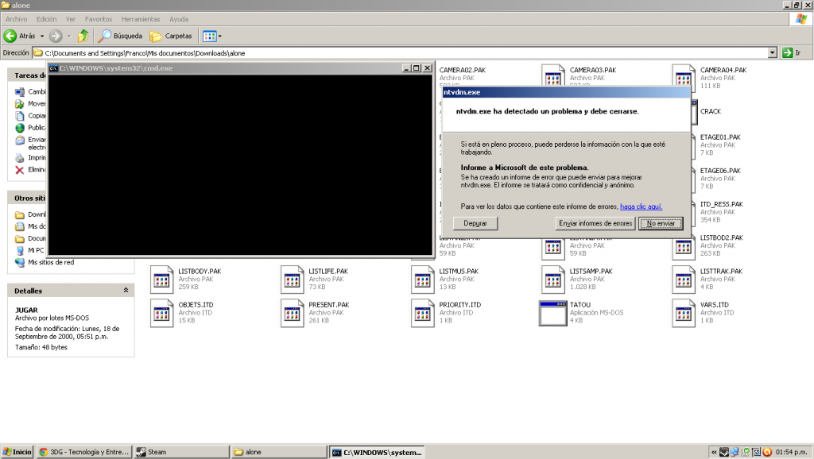Click the Eliminar red X icon
The image size is (814, 459).
[x=20, y=170]
